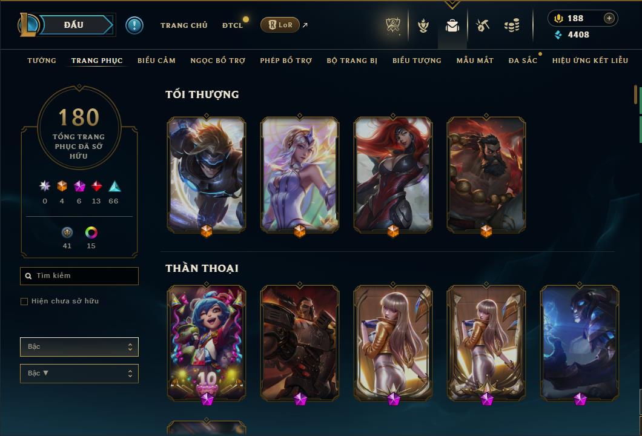Open the Store coins icon
This screenshot has width=642, height=436.
coord(512,25)
